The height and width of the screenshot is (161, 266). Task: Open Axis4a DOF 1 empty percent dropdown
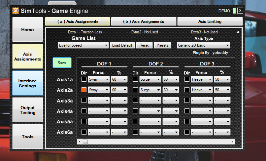pos(119,111)
